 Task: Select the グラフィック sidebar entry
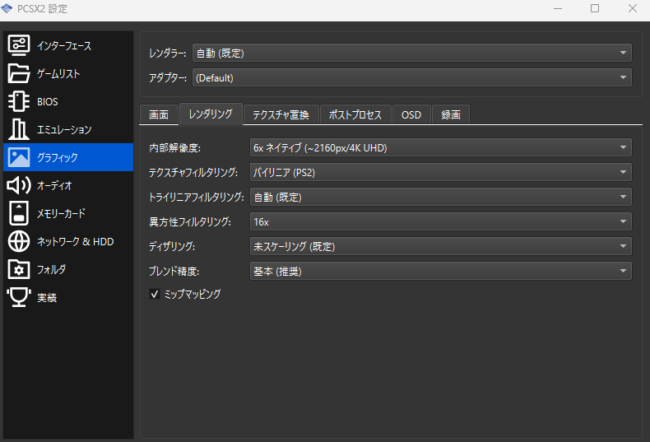coord(67,157)
